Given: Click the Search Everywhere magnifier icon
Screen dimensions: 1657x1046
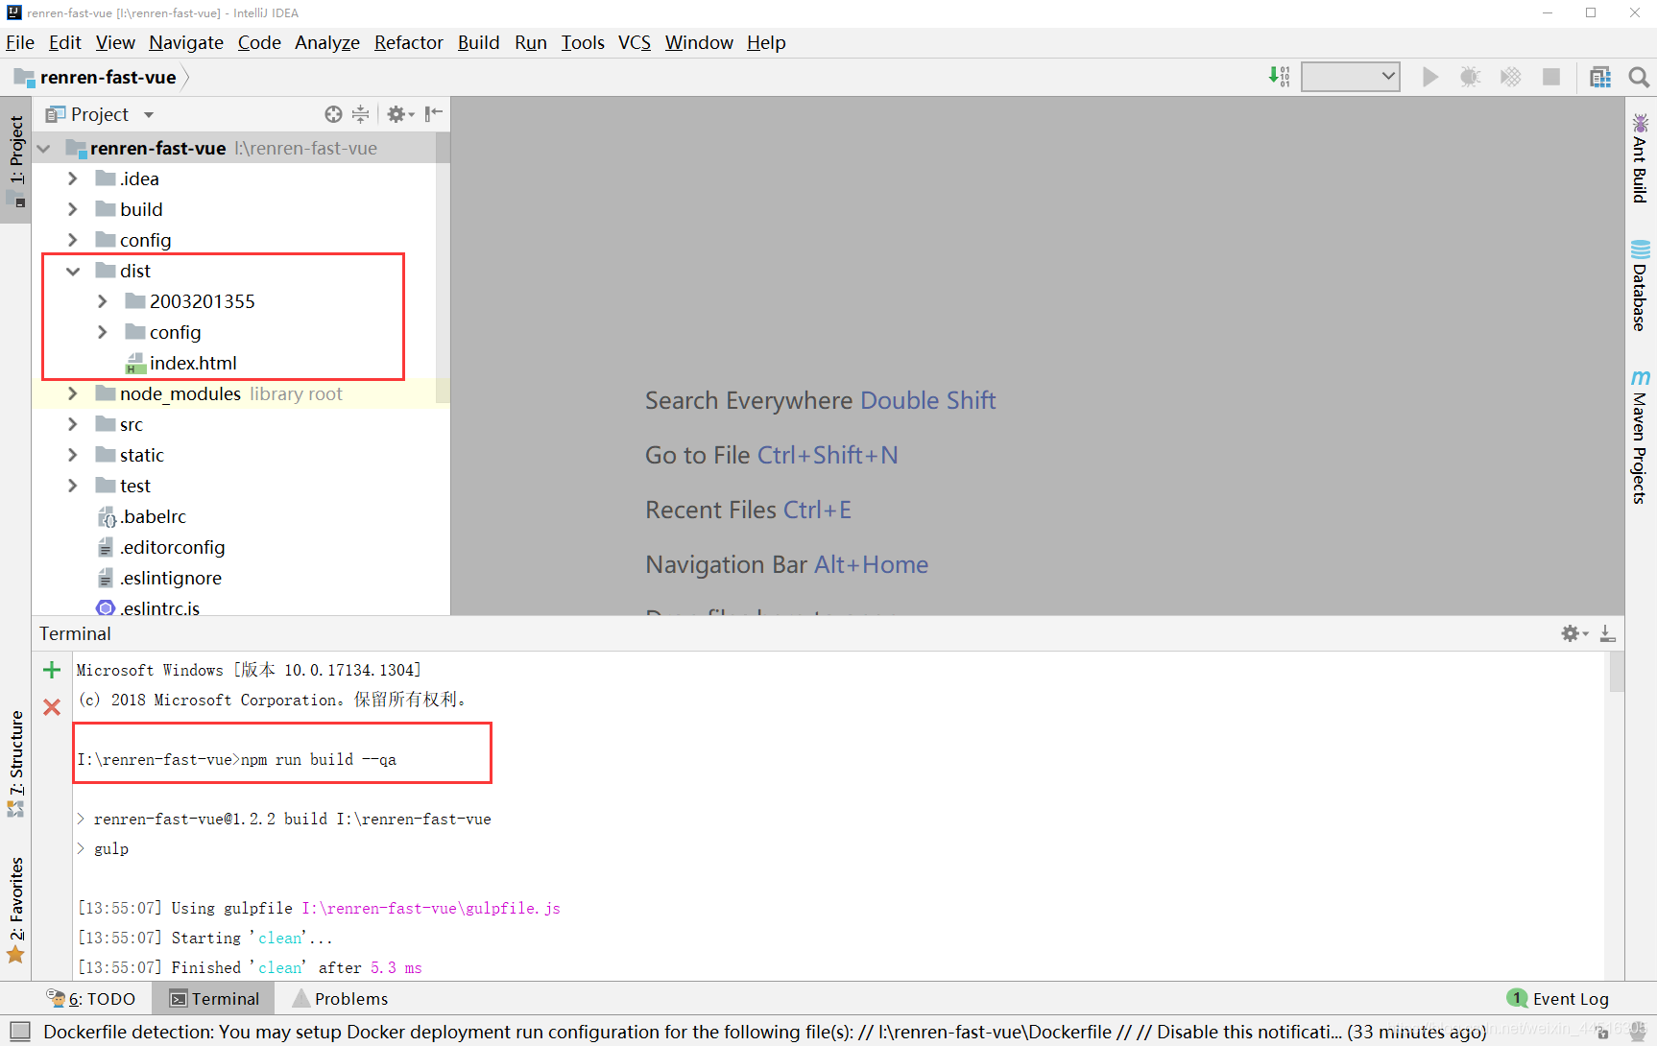Looking at the screenshot, I should pos(1639,77).
